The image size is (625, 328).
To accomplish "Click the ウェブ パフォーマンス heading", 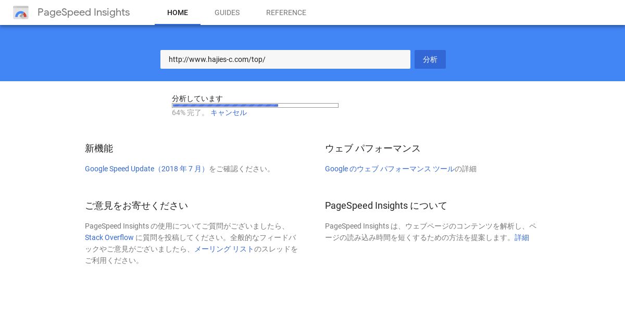I will pos(373,148).
